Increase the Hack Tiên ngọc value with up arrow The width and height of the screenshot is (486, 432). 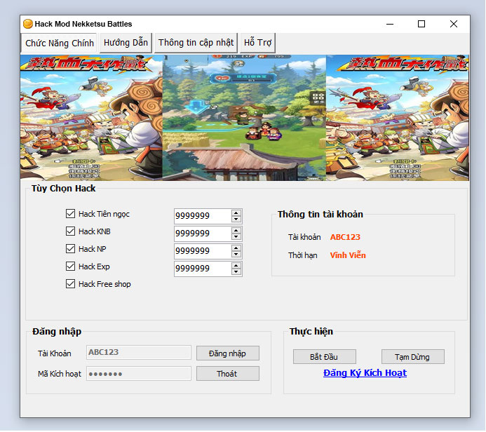point(236,213)
